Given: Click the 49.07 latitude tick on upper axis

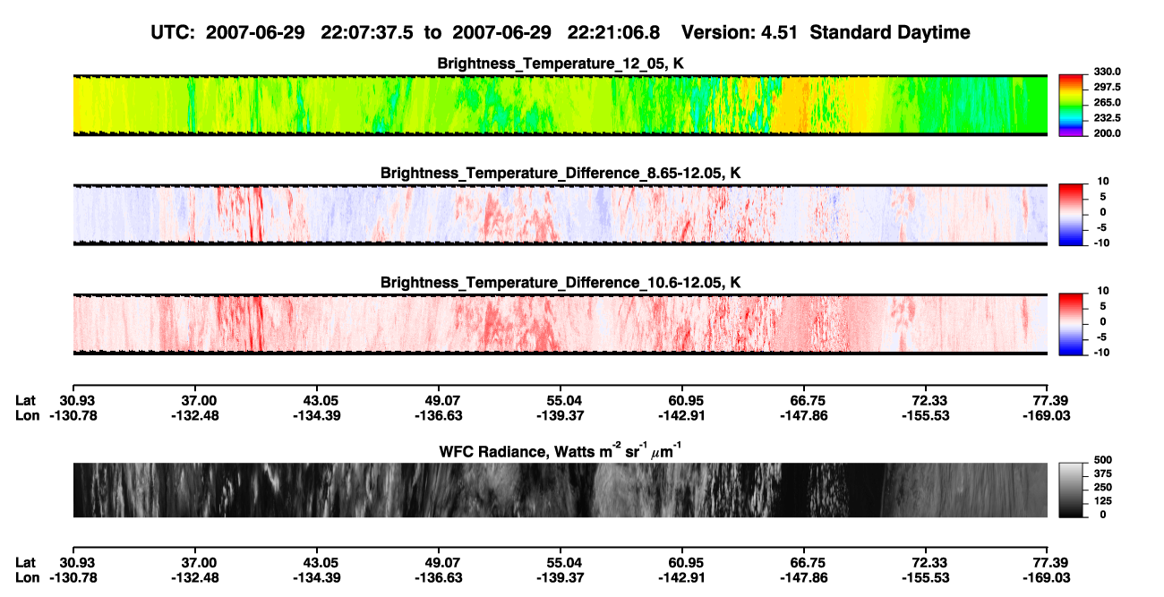Looking at the screenshot, I should coord(438,400).
